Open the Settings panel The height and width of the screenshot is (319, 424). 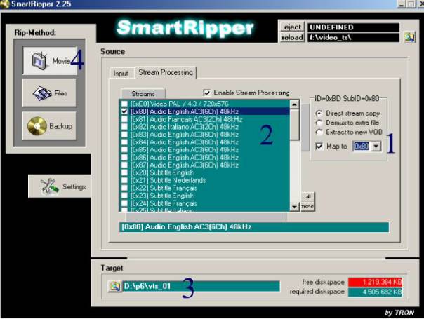pyautogui.click(x=60, y=186)
